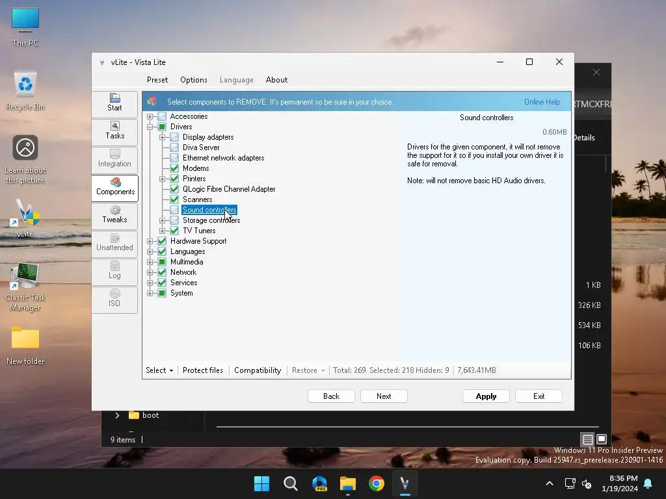Uncheck QLogic Fibre Channel Adapter checkbox
Image resolution: width=666 pixels, height=499 pixels.
(x=174, y=189)
